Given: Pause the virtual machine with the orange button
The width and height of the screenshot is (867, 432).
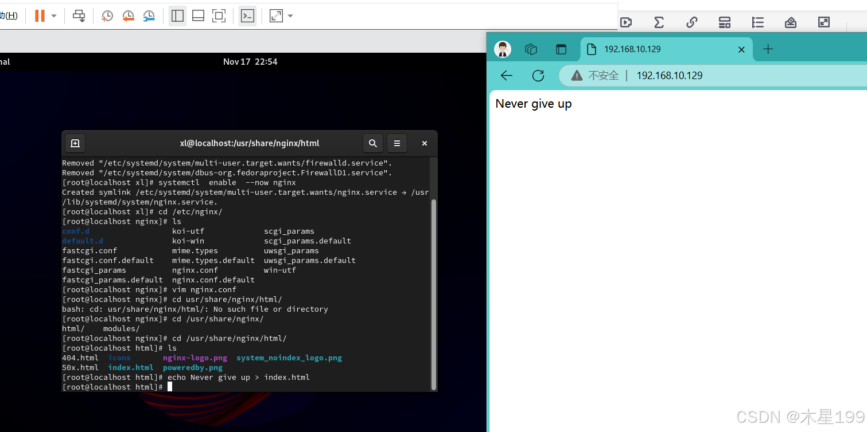Looking at the screenshot, I should tap(40, 16).
